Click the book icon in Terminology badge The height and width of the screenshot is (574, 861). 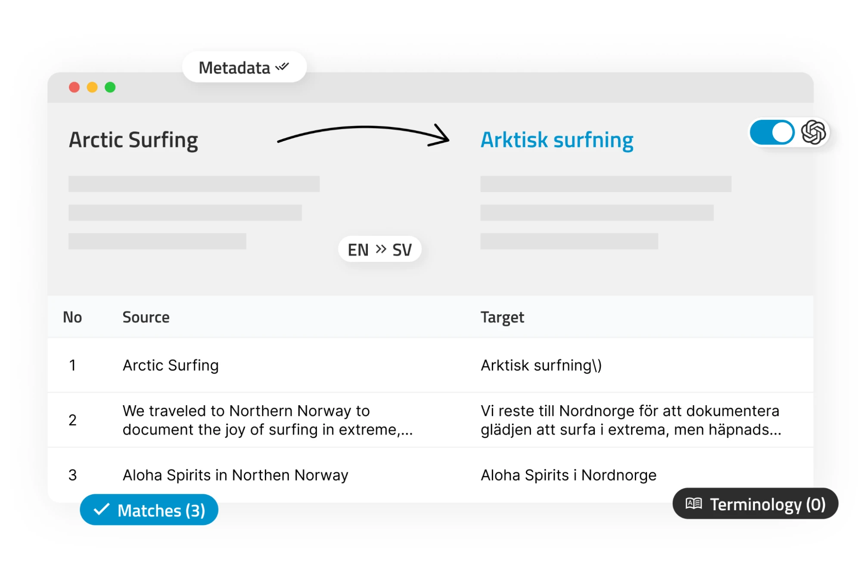click(x=693, y=503)
